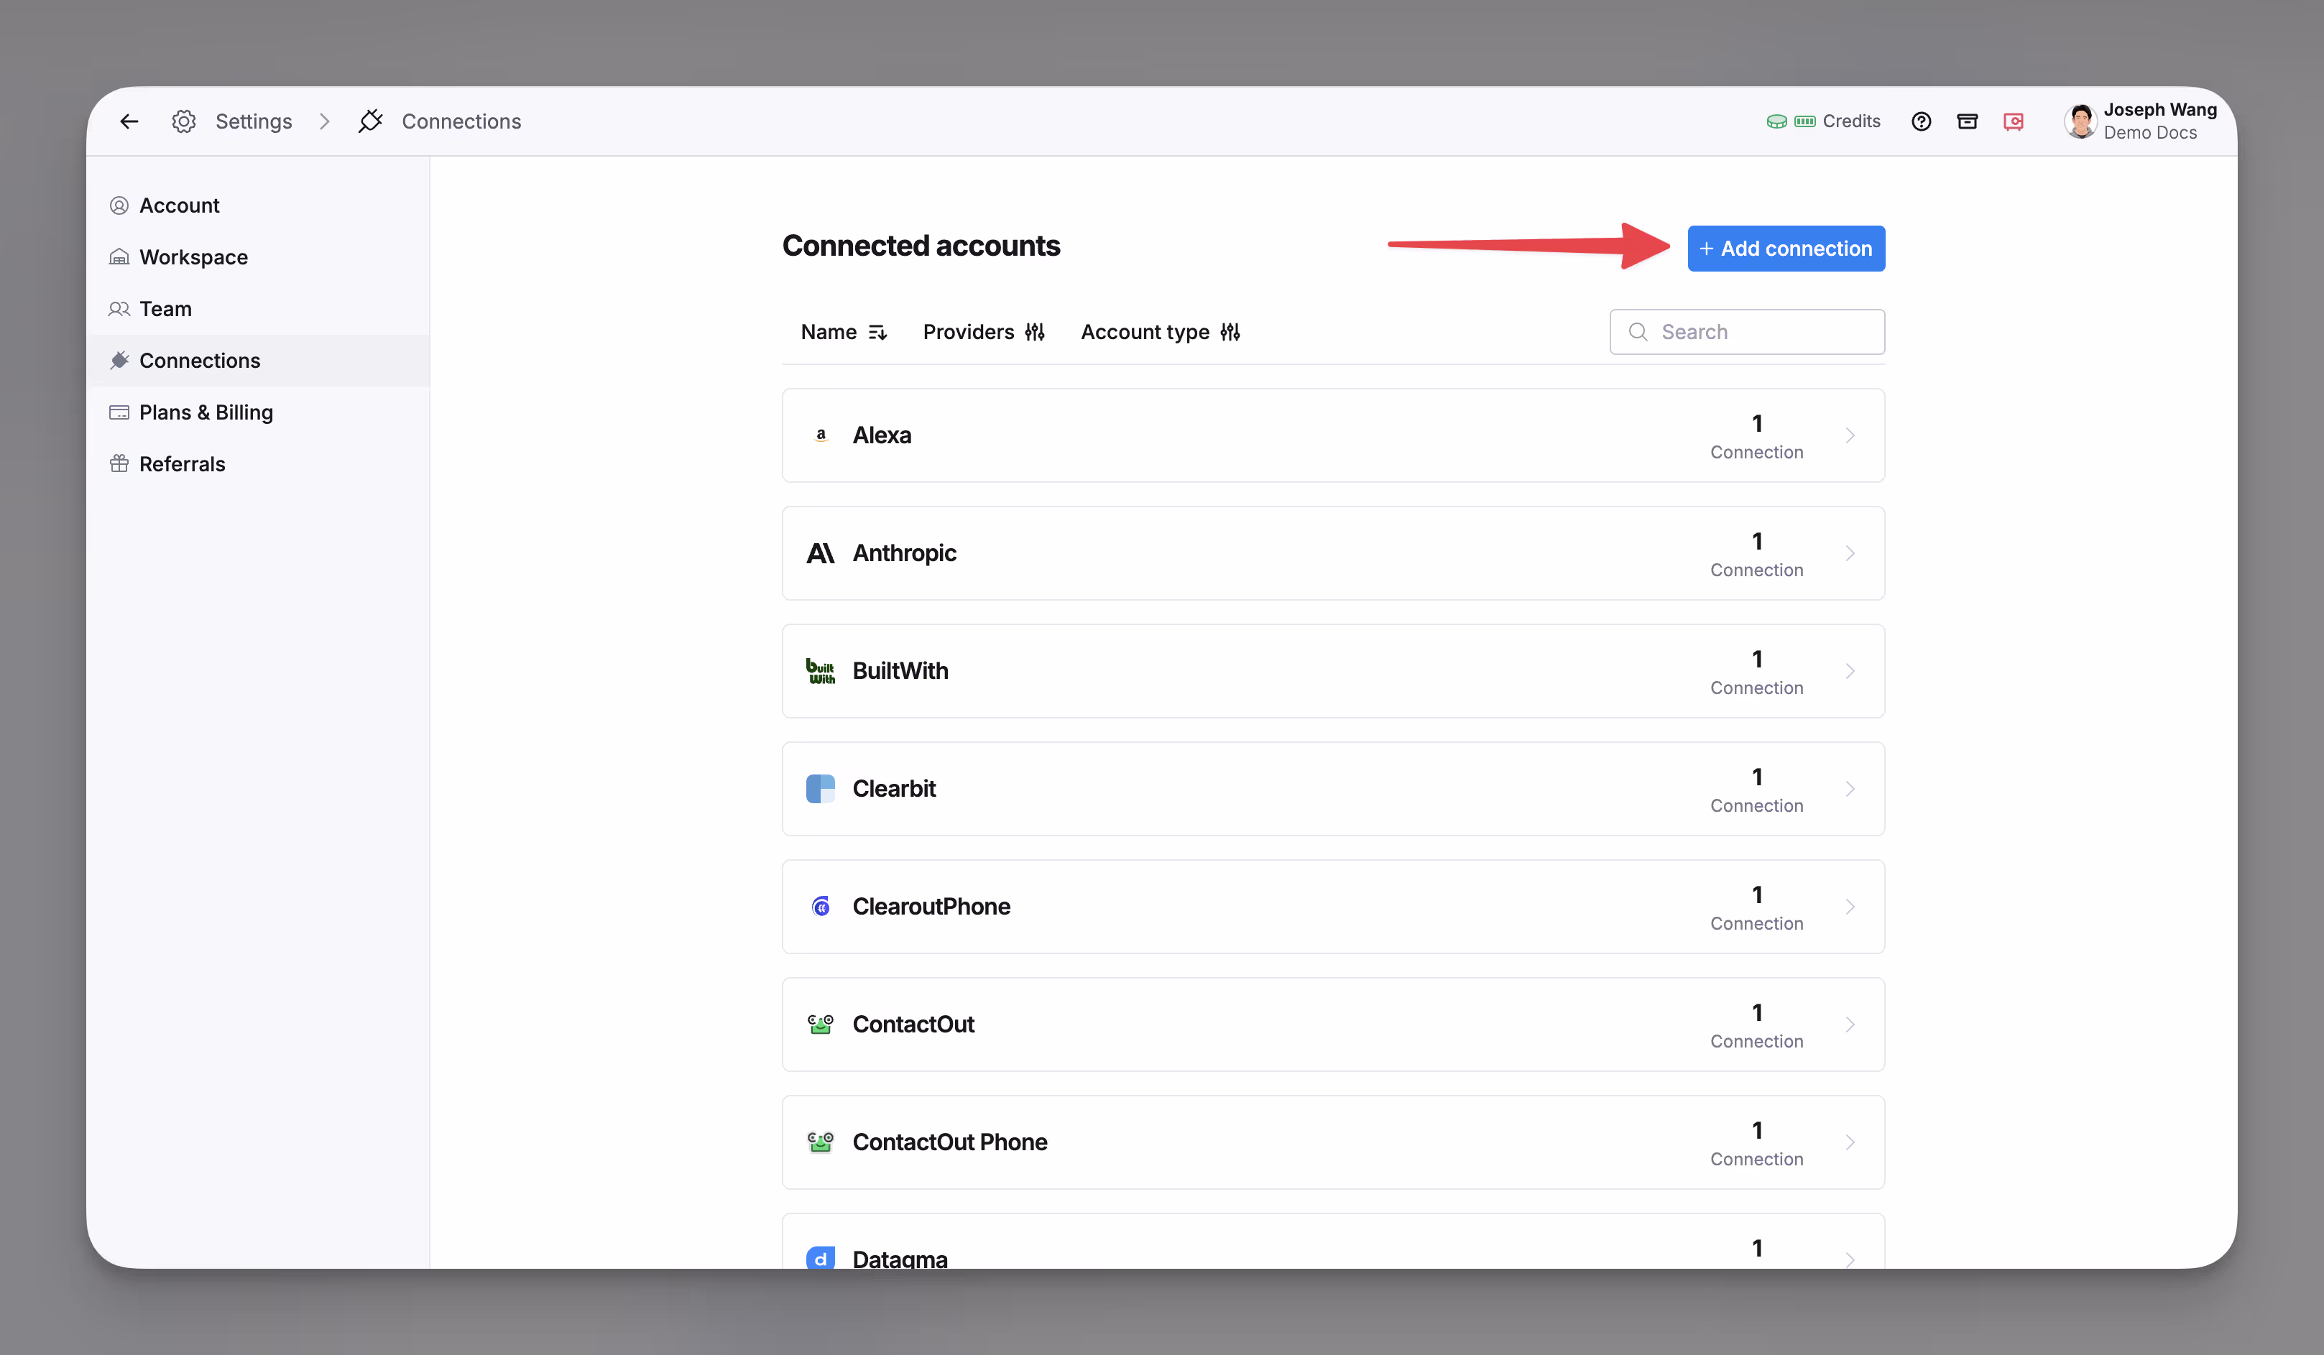This screenshot has height=1355, width=2324.
Task: Click the ClearoutPhone connection name
Action: (x=931, y=907)
